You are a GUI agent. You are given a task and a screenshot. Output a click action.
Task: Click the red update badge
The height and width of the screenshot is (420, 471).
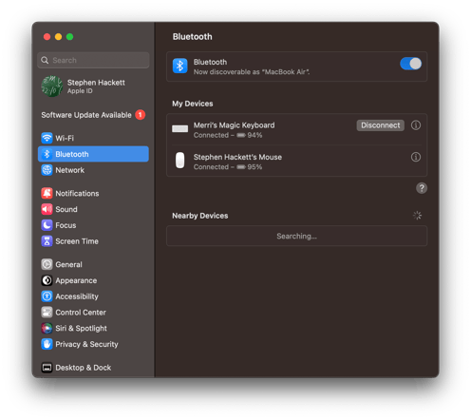click(x=141, y=115)
